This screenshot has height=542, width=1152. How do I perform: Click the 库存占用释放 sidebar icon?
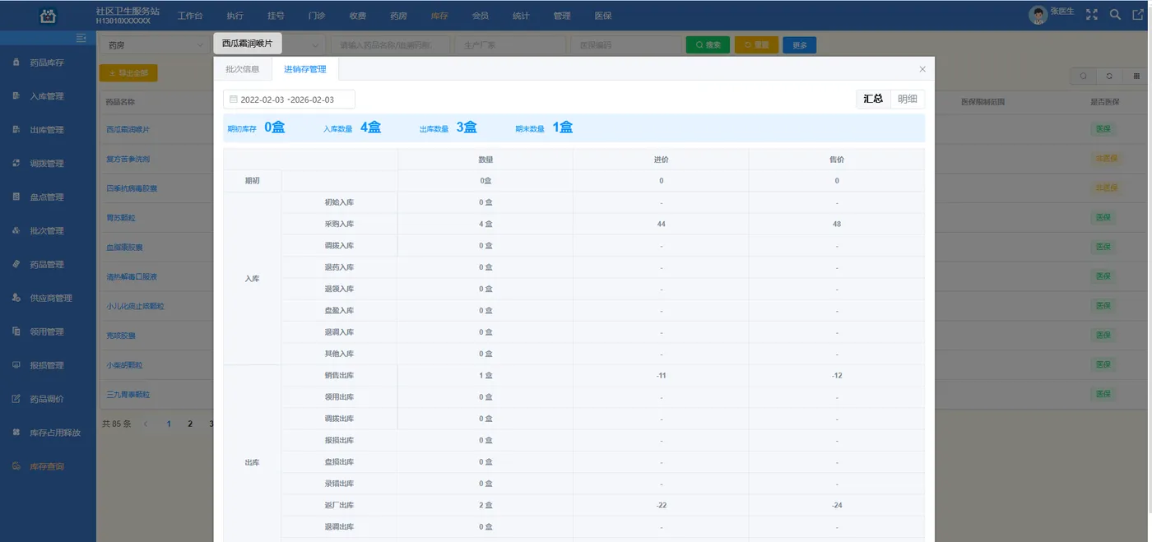(16, 433)
